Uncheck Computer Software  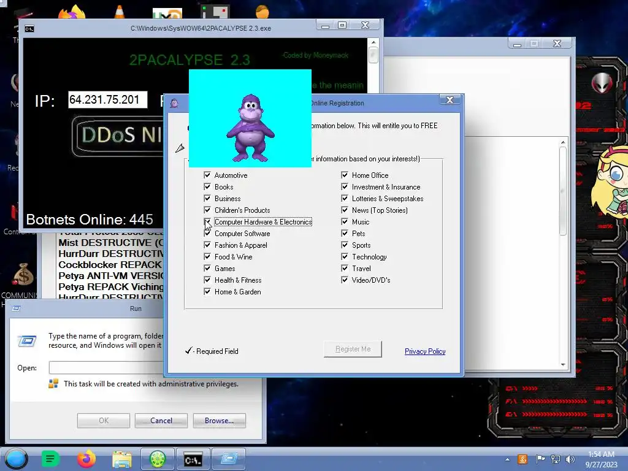click(207, 233)
